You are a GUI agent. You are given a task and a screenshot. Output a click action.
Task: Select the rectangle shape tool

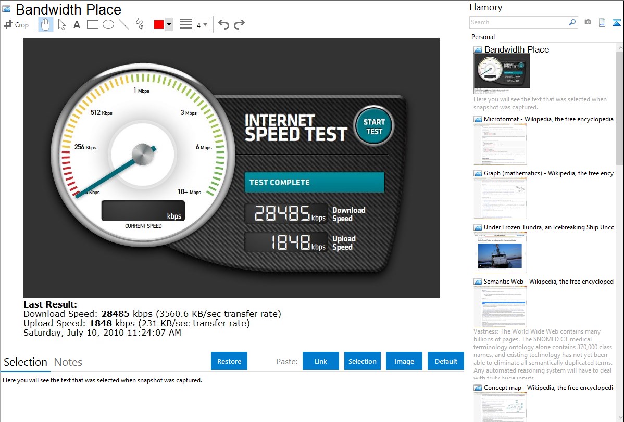pyautogui.click(x=92, y=24)
